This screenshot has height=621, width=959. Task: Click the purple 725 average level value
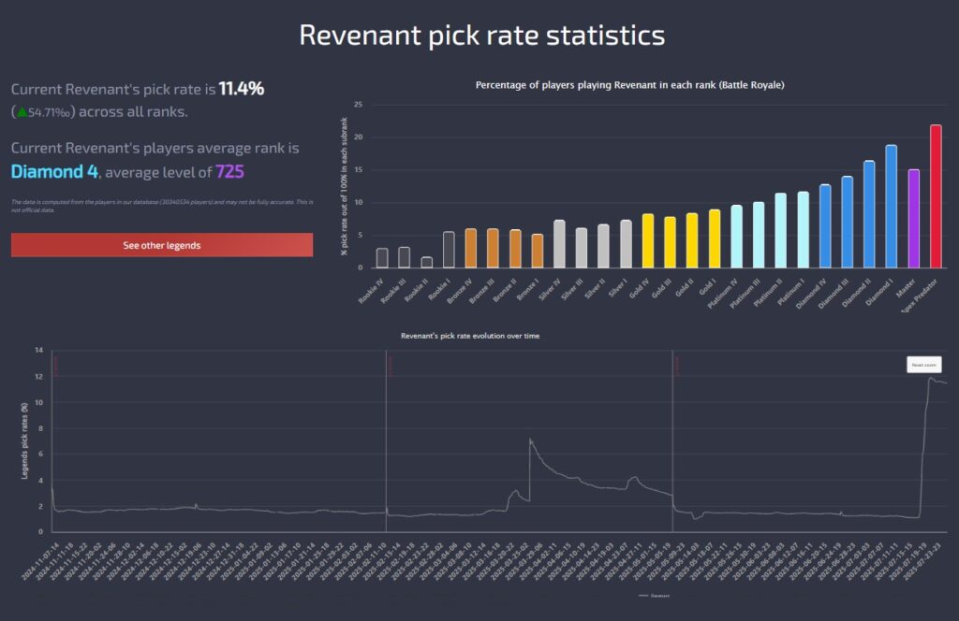tap(229, 171)
